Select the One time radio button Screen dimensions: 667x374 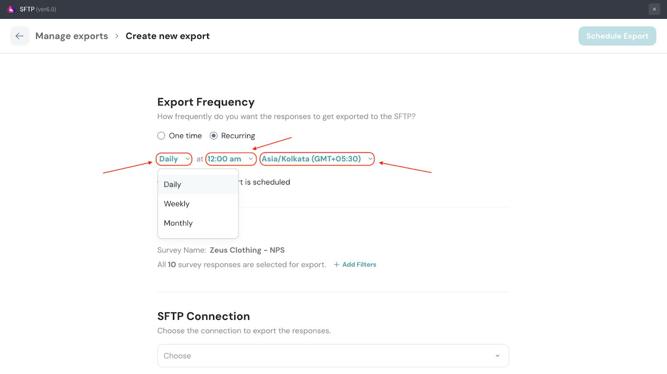coord(161,136)
